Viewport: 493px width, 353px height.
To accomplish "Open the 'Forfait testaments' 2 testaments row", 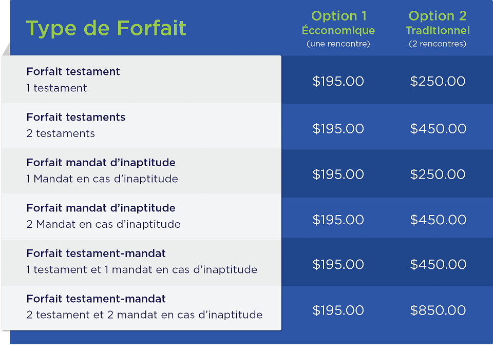I will [142, 126].
